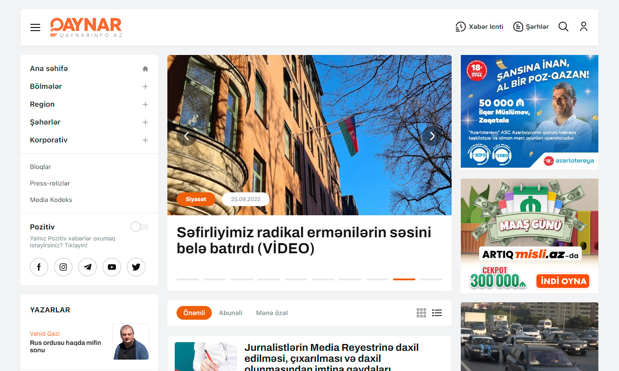The image size is (619, 371).
Task: Go to next slide in carousel
Action: click(432, 136)
